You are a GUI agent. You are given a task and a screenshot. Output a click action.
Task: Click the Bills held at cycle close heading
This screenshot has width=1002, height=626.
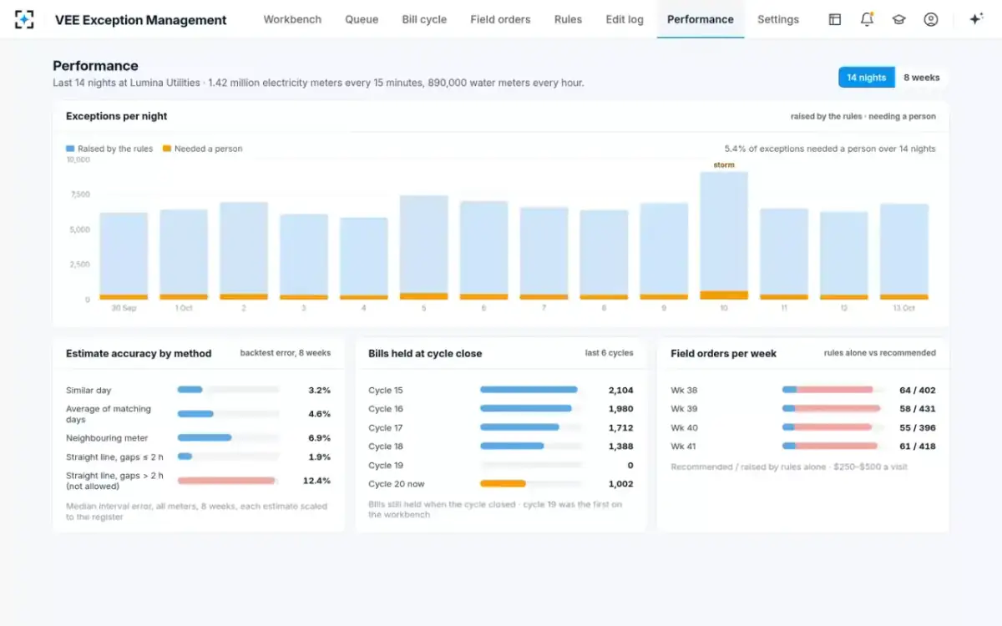(425, 353)
